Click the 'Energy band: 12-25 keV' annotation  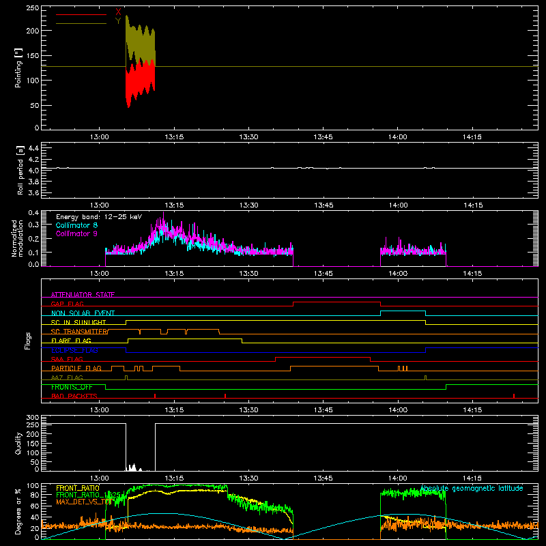click(x=99, y=217)
